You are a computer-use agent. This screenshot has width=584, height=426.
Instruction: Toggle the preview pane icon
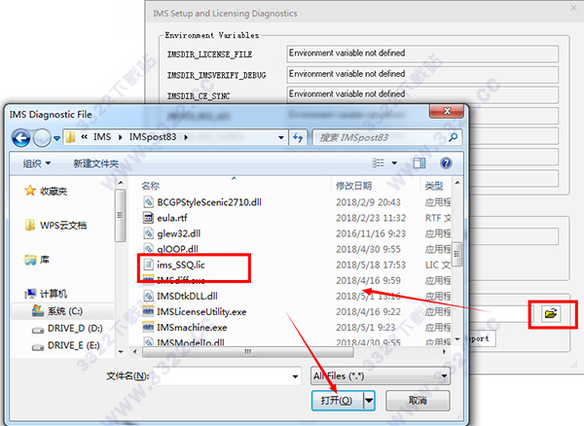coord(419,163)
